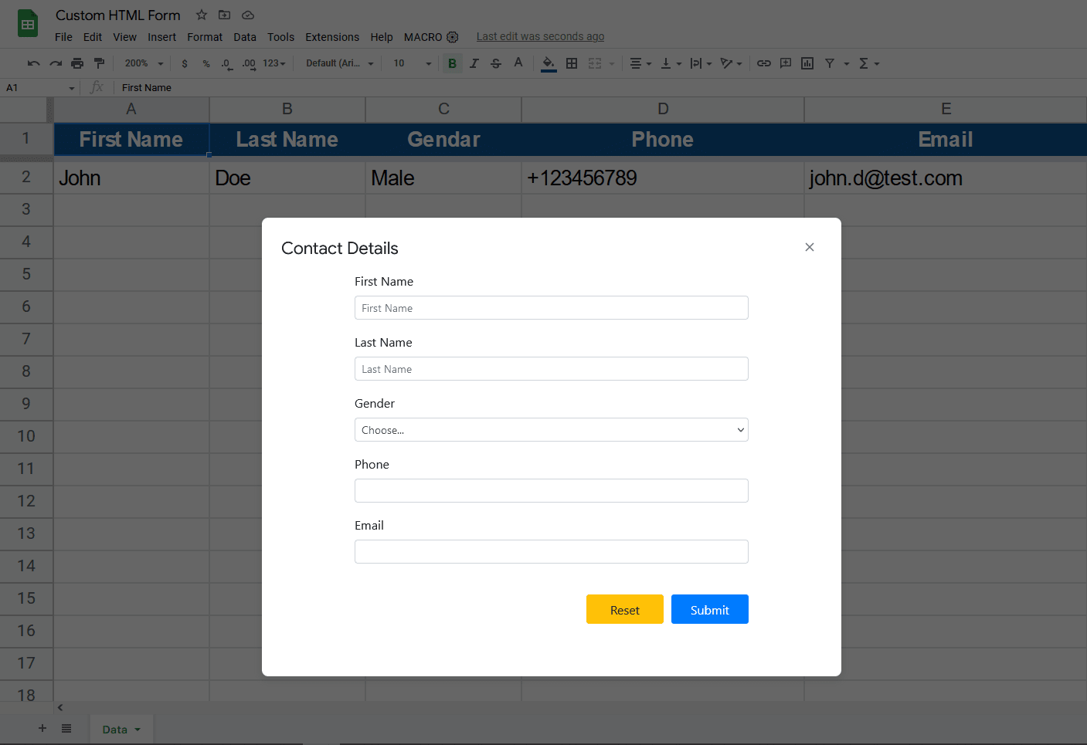Screen dimensions: 1087x745
Task: Click the Undo icon in toolbar
Action: pos(33,63)
